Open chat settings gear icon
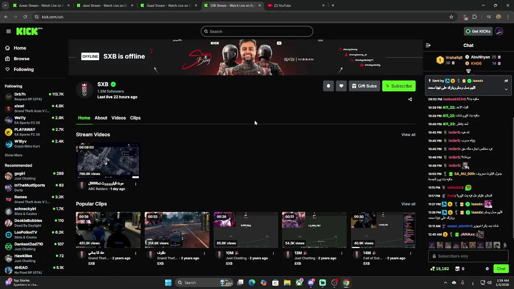Screen dimensions: 514x289 487,269
